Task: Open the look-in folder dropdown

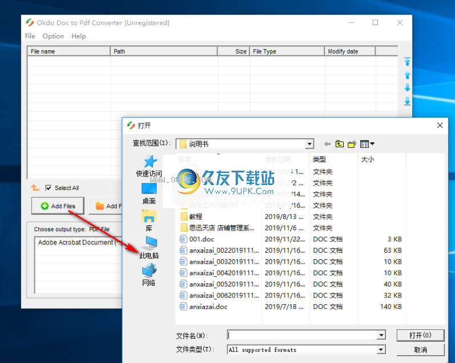Action: [309, 144]
